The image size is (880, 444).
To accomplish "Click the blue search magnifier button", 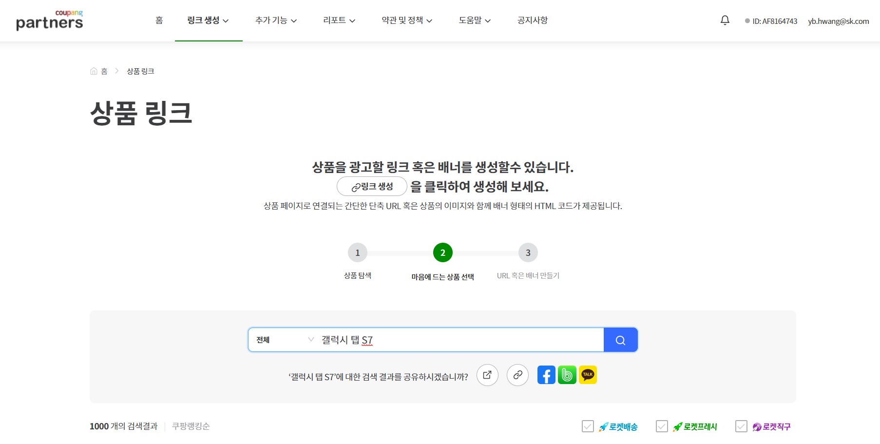I will tap(620, 340).
